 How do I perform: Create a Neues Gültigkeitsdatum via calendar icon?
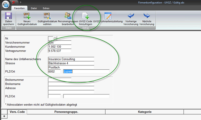pyautogui.click(x=27, y=16)
